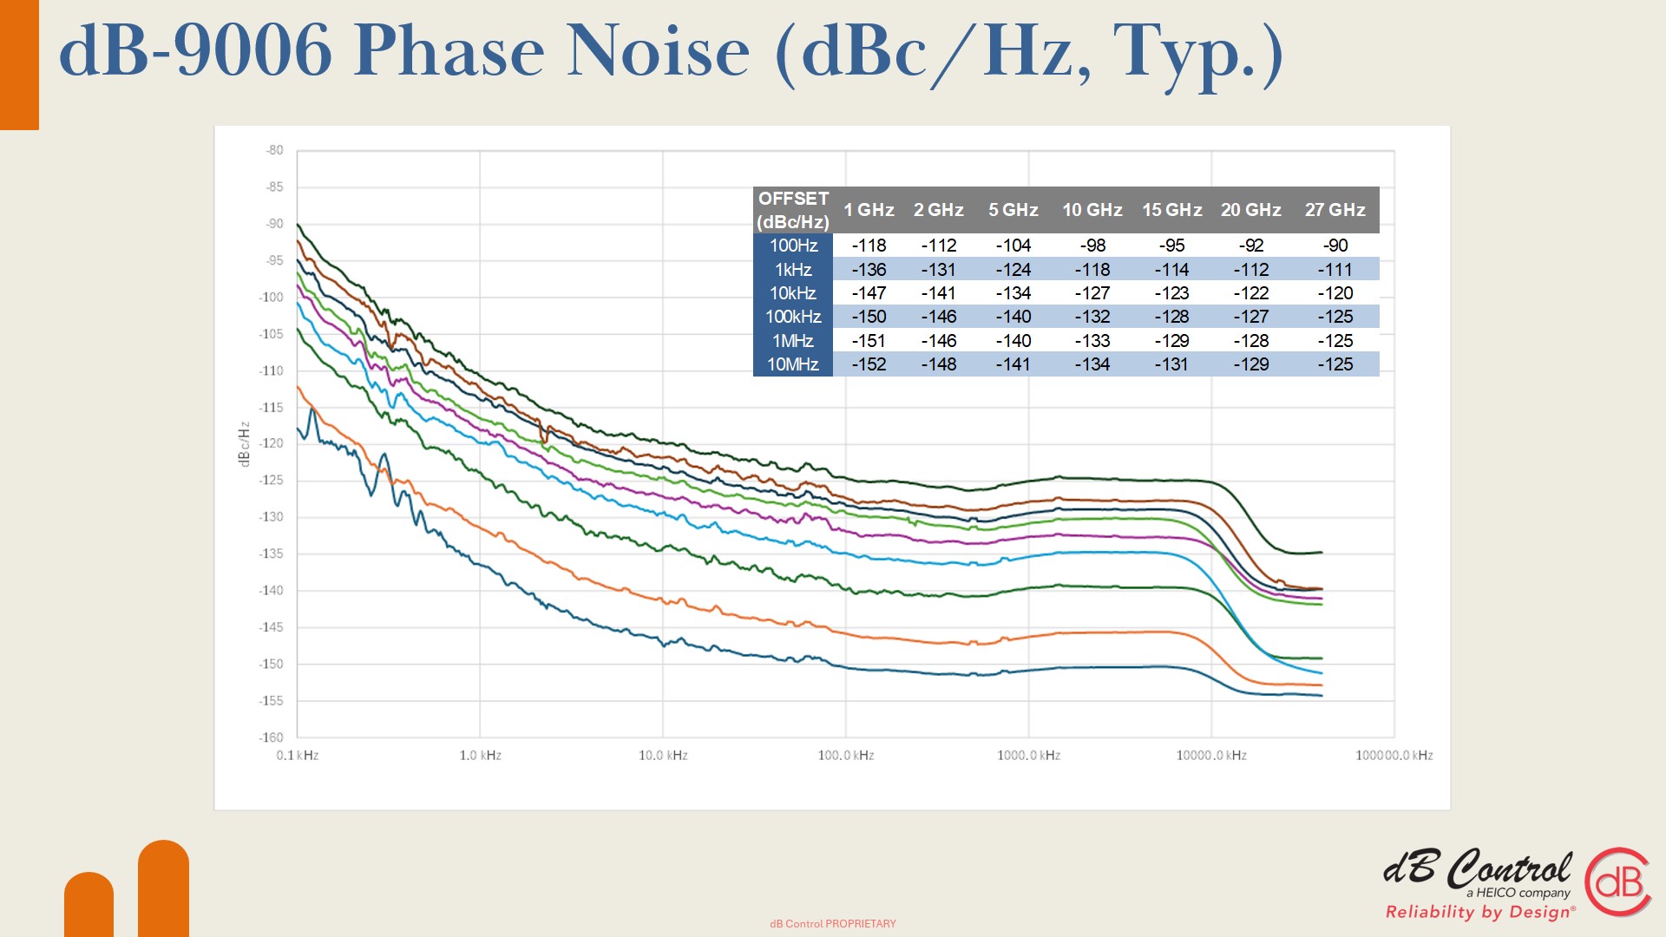Viewport: 1666px width, 937px height.
Task: Click the '1 GHz' column header
Action: [869, 210]
